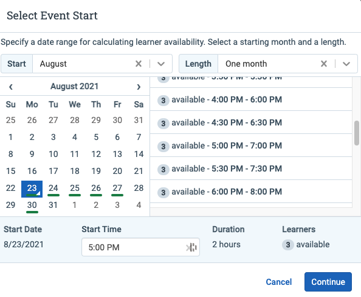Select August 23 in the calendar

click(32, 189)
